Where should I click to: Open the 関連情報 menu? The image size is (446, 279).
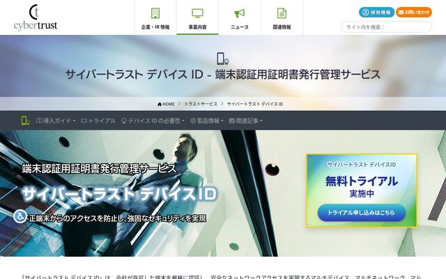282,17
